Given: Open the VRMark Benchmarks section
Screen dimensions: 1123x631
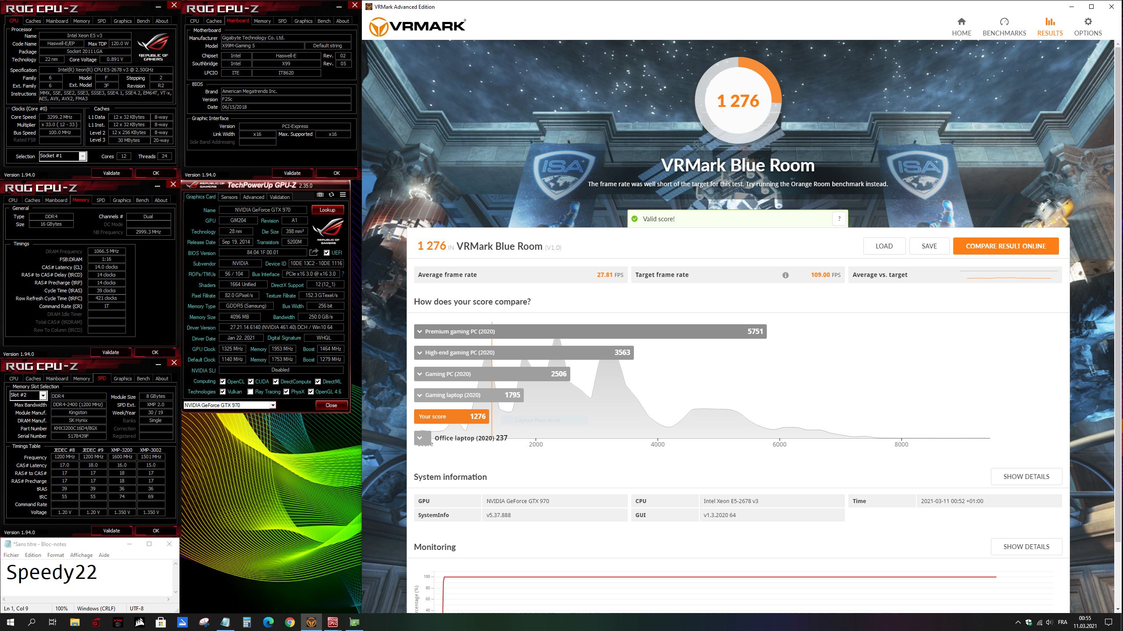Looking at the screenshot, I should (1004, 27).
